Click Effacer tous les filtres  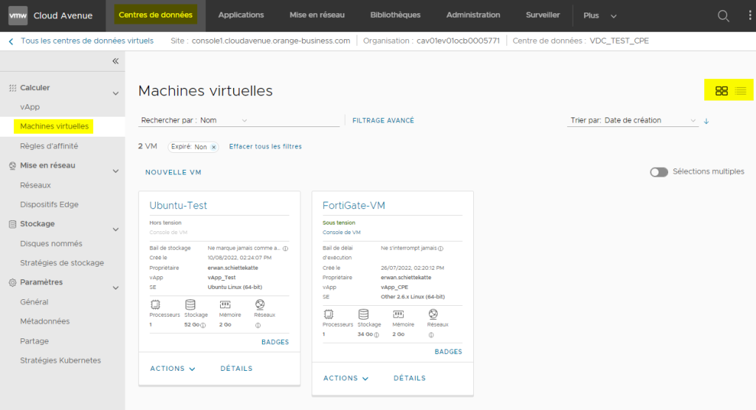[x=265, y=146]
